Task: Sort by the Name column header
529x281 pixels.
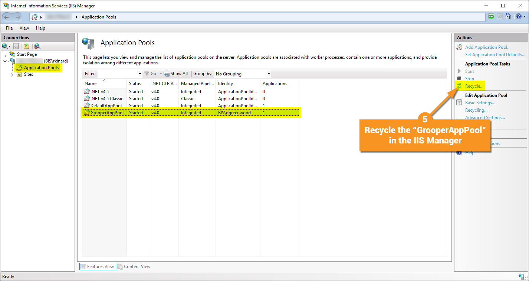Action: tap(104, 83)
